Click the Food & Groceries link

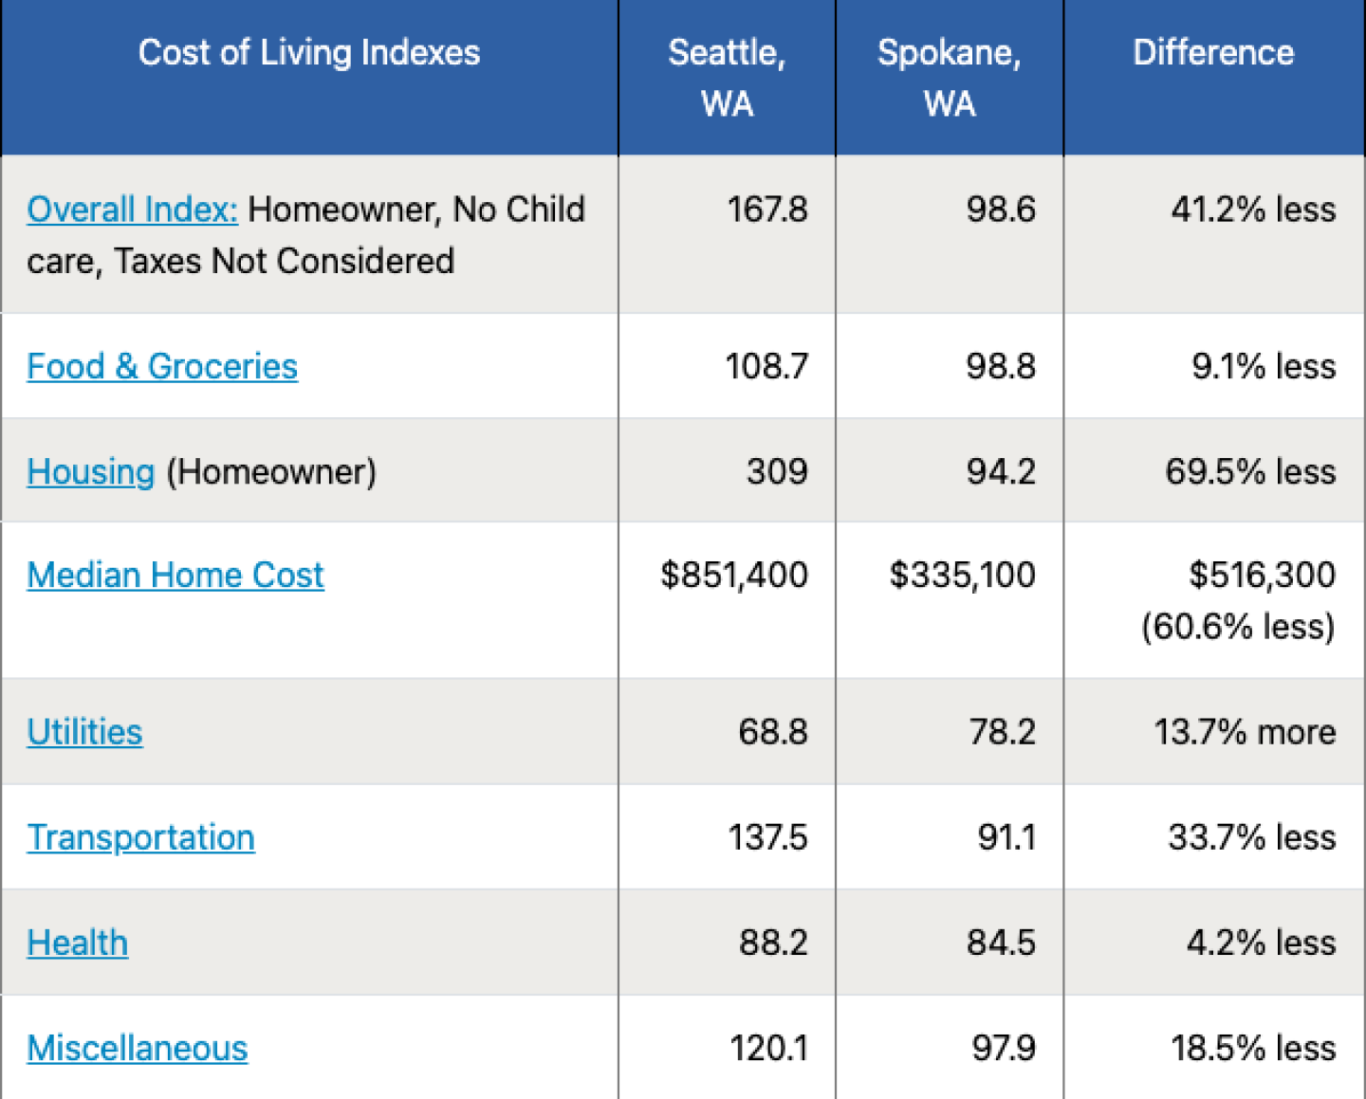pos(162,367)
